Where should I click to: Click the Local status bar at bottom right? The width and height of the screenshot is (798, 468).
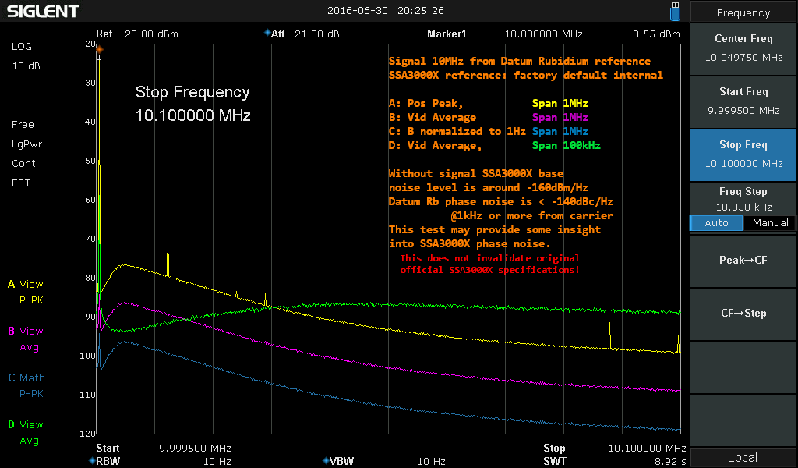coord(743,457)
